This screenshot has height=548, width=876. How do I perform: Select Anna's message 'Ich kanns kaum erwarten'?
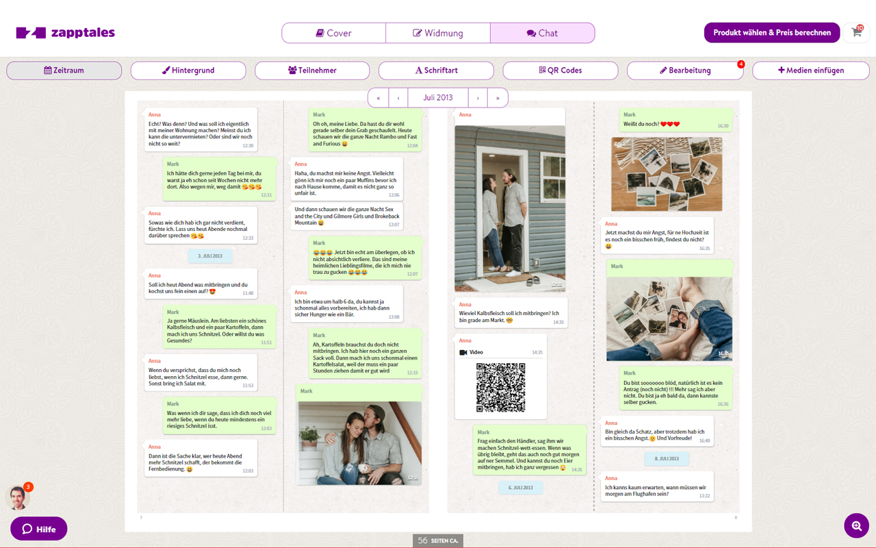click(x=657, y=487)
